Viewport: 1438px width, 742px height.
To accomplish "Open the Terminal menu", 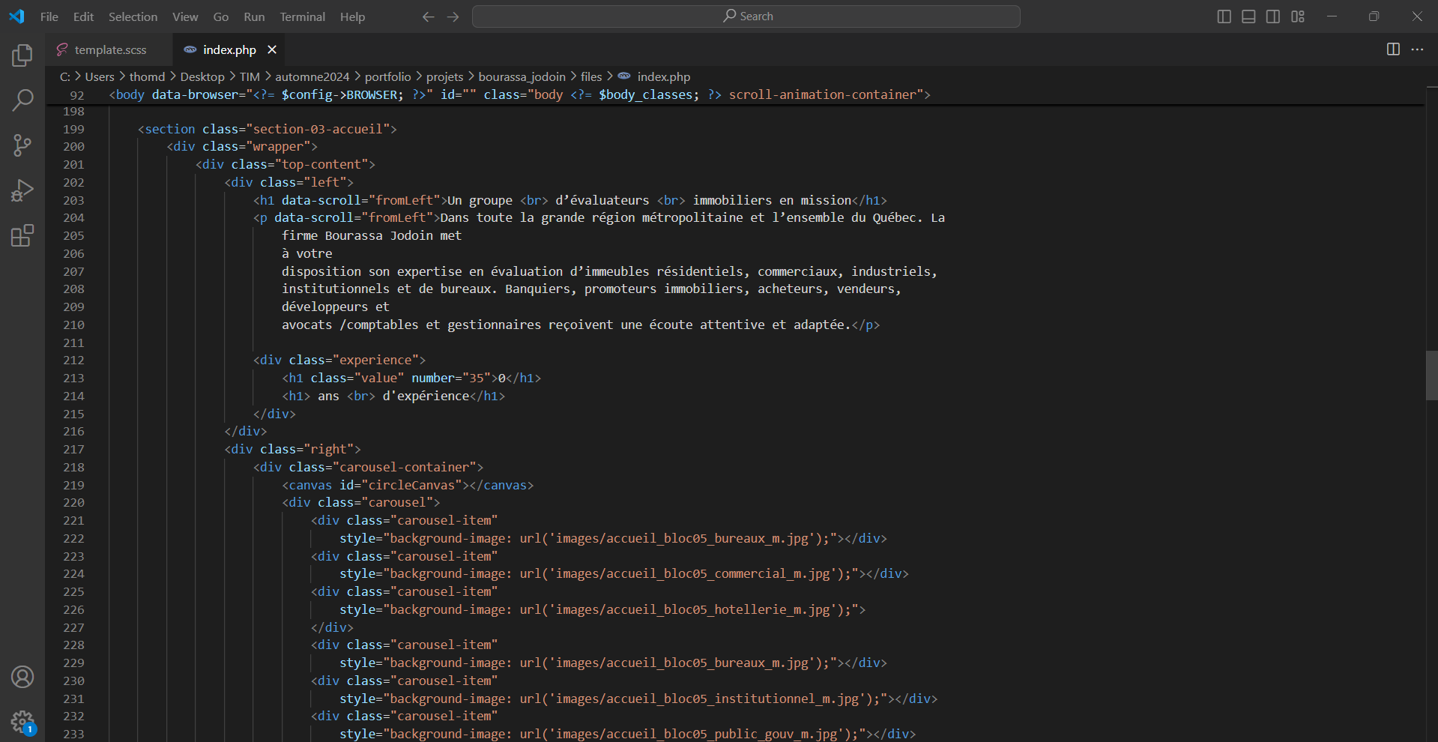I will point(302,16).
